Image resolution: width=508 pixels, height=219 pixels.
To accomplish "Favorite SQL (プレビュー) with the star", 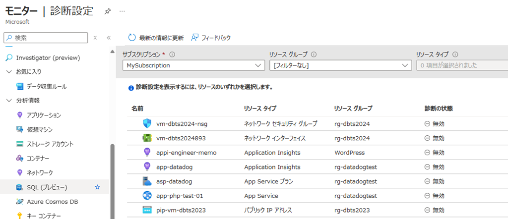I will [x=97, y=187].
